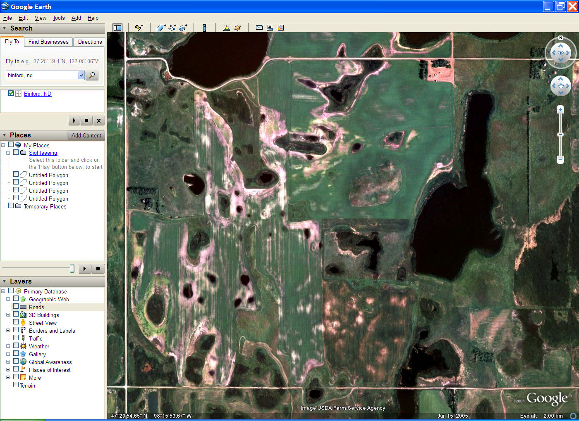Open the View menu
The width and height of the screenshot is (579, 421).
[41, 18]
